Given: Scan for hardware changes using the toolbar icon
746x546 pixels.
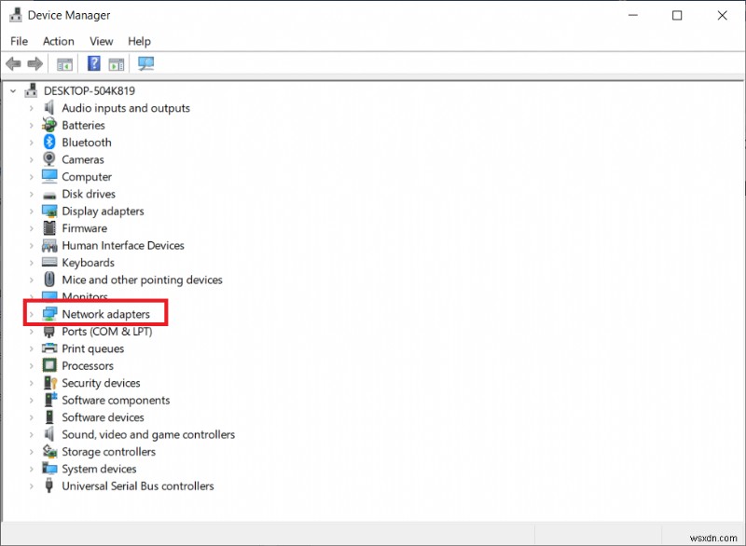Looking at the screenshot, I should tap(145, 63).
